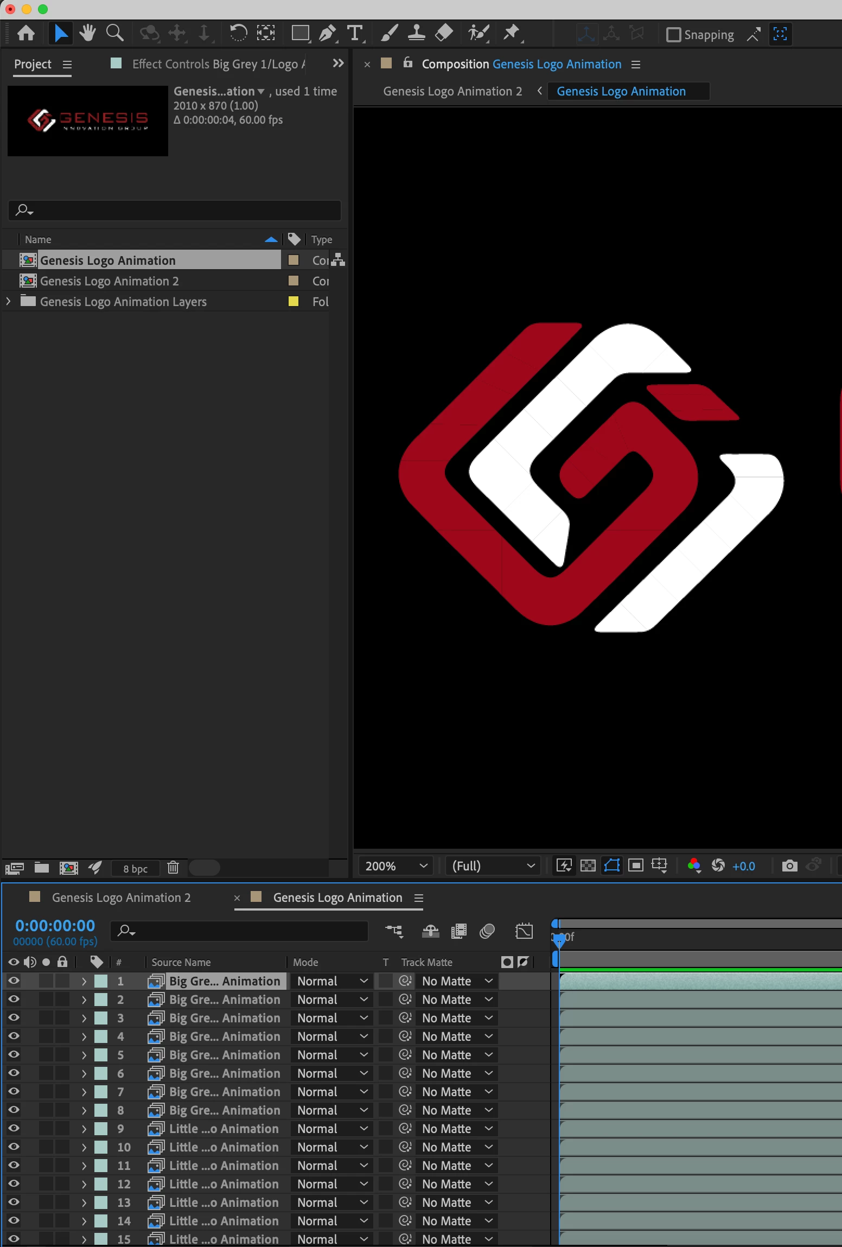
Task: Hide layer 9 using eye toggle
Action: point(14,1128)
